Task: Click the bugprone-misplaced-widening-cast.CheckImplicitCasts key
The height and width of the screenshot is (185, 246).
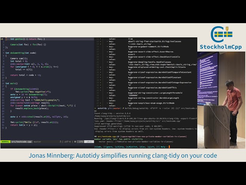Action: pyautogui.click(x=157, y=67)
